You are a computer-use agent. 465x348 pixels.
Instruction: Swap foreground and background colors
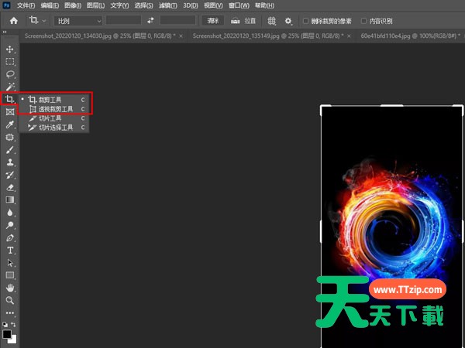pos(13,324)
